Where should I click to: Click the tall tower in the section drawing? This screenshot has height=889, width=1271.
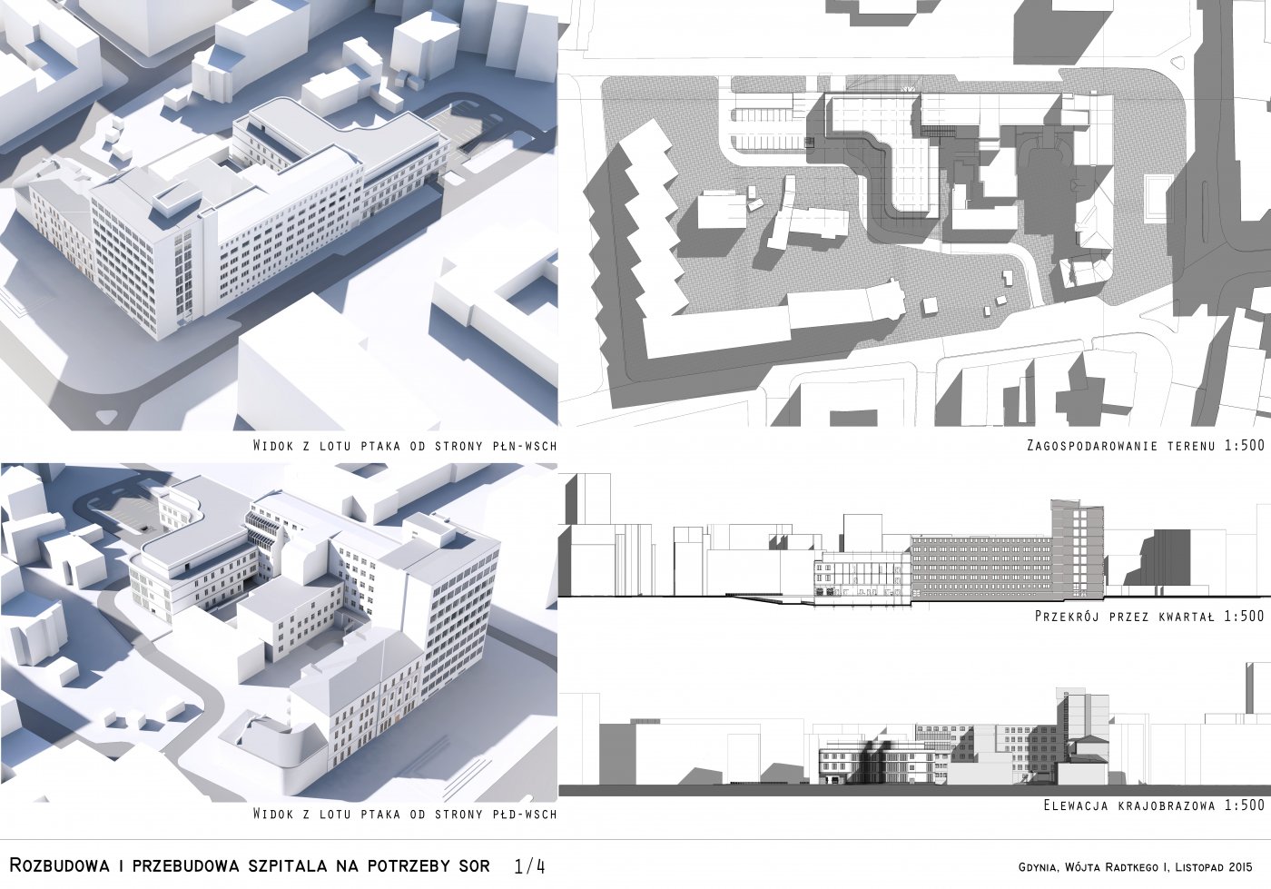(x=1078, y=545)
